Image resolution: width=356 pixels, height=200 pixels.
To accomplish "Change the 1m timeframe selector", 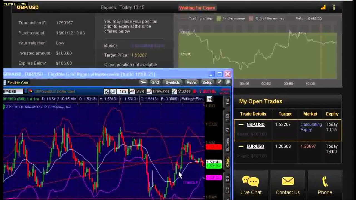I will click(x=122, y=91).
